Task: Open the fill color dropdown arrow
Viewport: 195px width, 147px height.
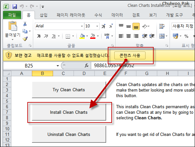Action: pos(87,36)
